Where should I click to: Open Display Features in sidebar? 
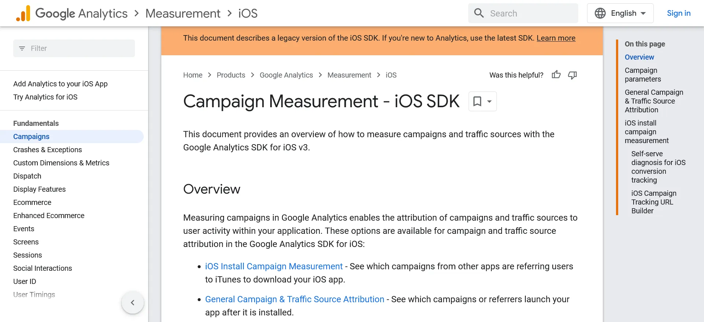click(40, 189)
